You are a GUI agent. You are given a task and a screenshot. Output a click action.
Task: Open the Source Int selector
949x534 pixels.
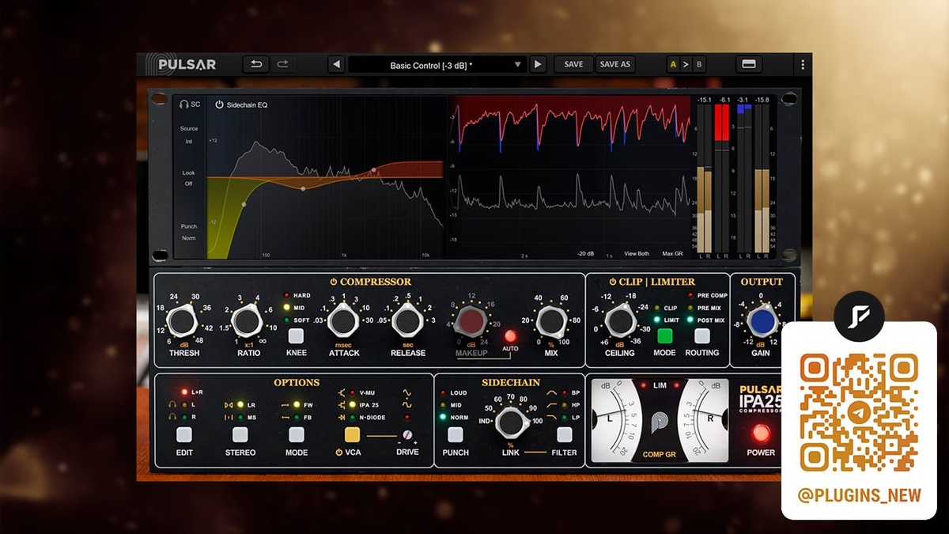(x=189, y=142)
